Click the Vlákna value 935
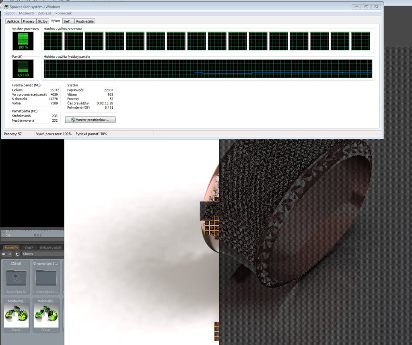 [110, 94]
